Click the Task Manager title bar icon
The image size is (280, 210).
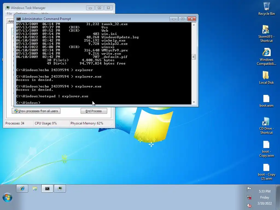pos(7,8)
